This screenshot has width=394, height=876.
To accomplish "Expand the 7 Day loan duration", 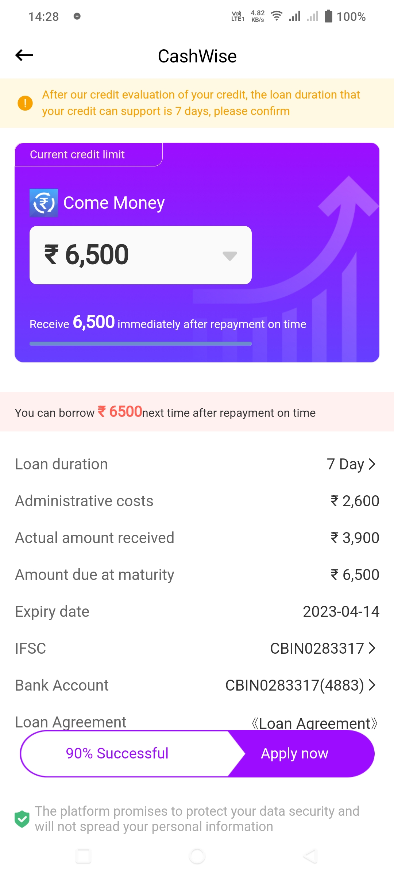I will [351, 464].
